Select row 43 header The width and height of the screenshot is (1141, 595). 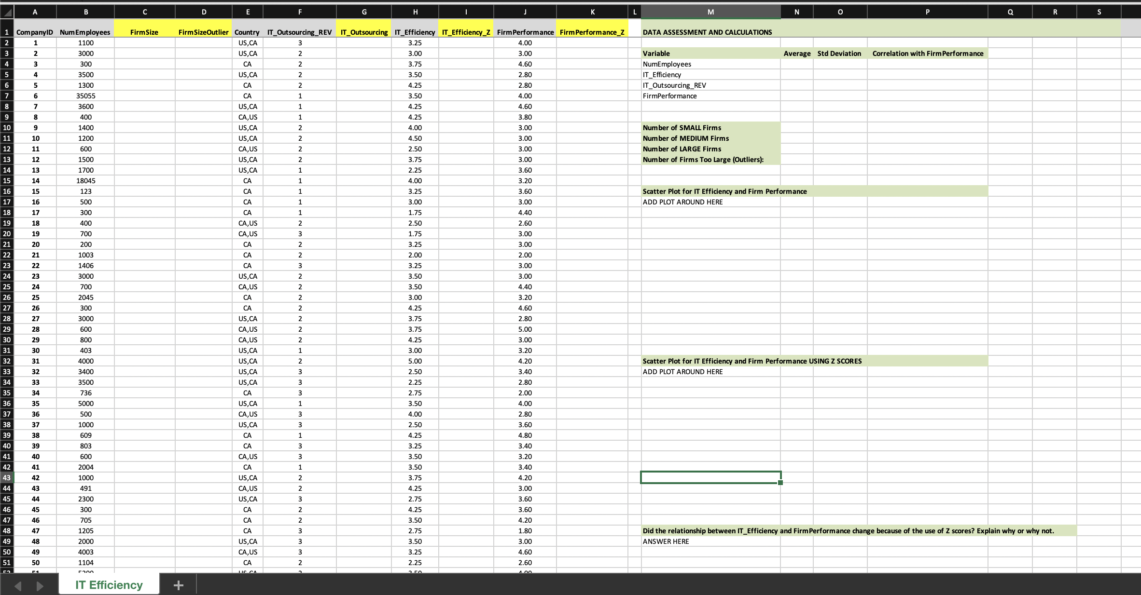[x=7, y=477]
